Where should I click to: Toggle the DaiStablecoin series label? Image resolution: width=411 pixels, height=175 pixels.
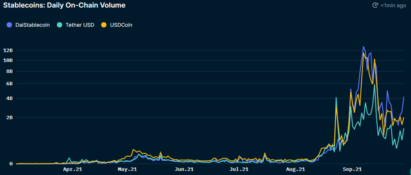[x=32, y=25]
